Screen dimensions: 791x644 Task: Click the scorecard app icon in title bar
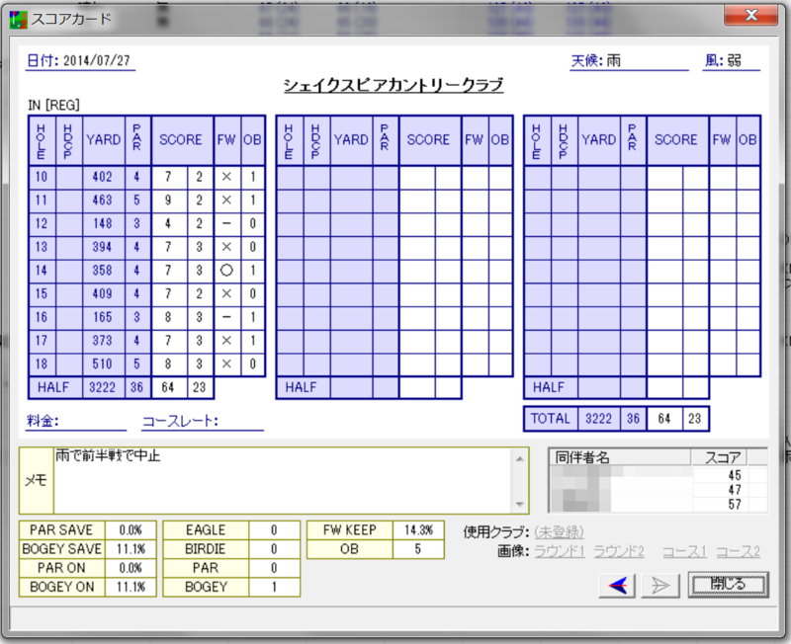19,19
